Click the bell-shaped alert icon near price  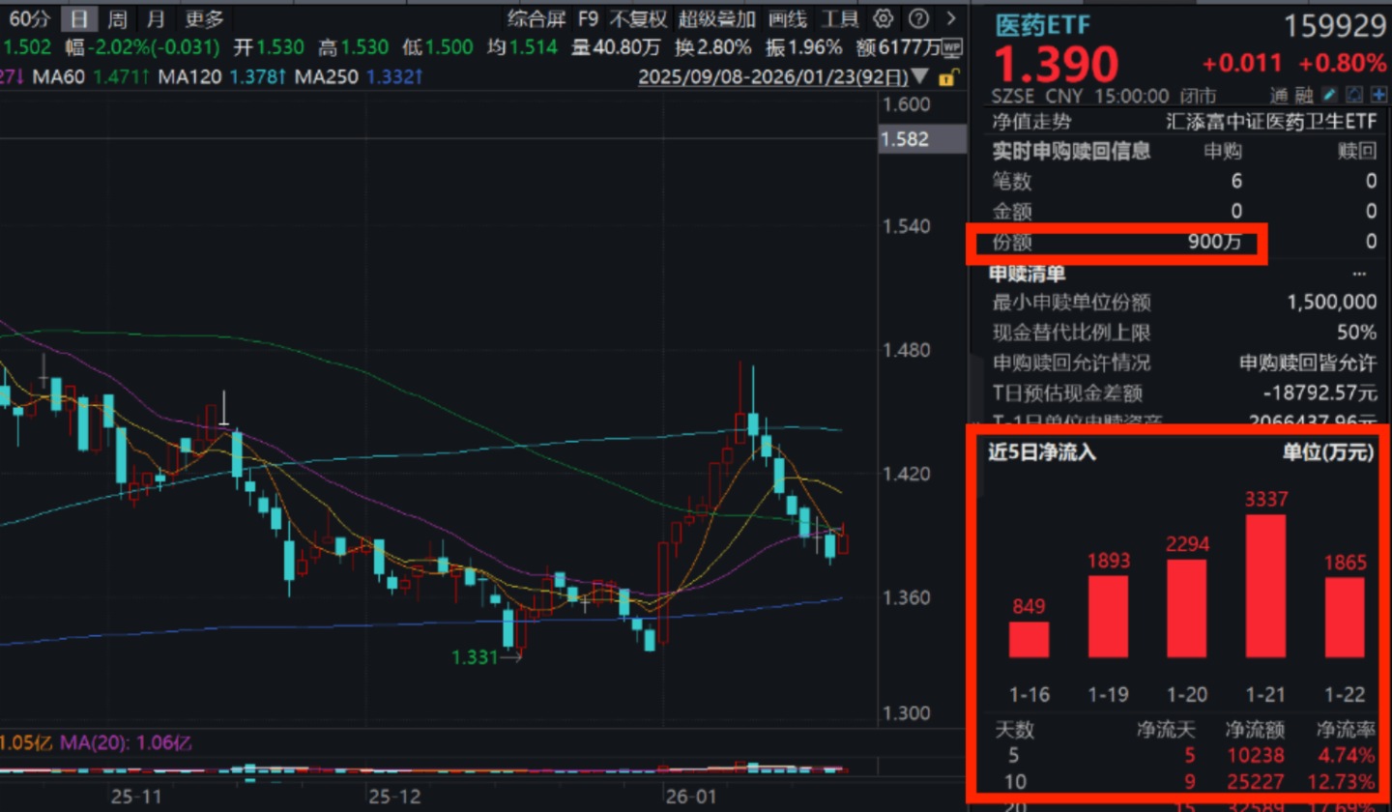(1354, 95)
